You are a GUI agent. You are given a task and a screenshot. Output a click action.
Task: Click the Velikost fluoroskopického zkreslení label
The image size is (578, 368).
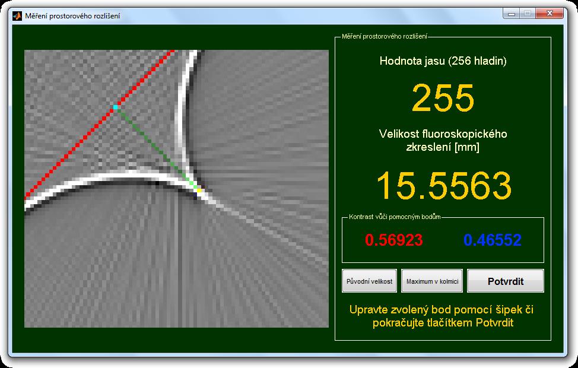(x=443, y=141)
